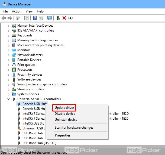Click the blue Help question-mark icon
This screenshot has width=165, height=155.
click(35, 18)
